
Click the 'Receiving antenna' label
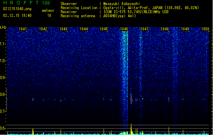[x=78, y=16]
